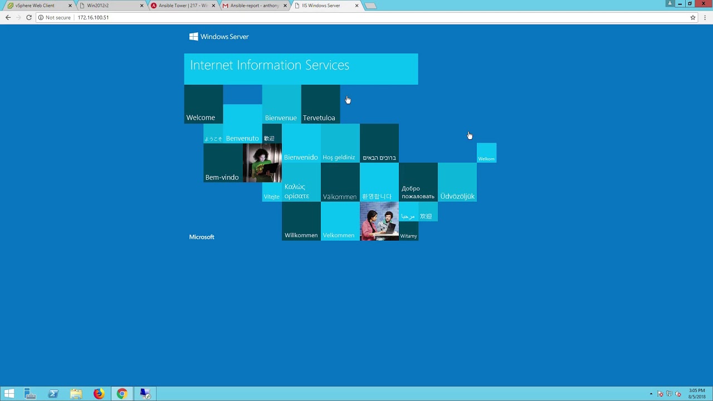Open the Remote Desktop taskbar icon

(x=145, y=394)
